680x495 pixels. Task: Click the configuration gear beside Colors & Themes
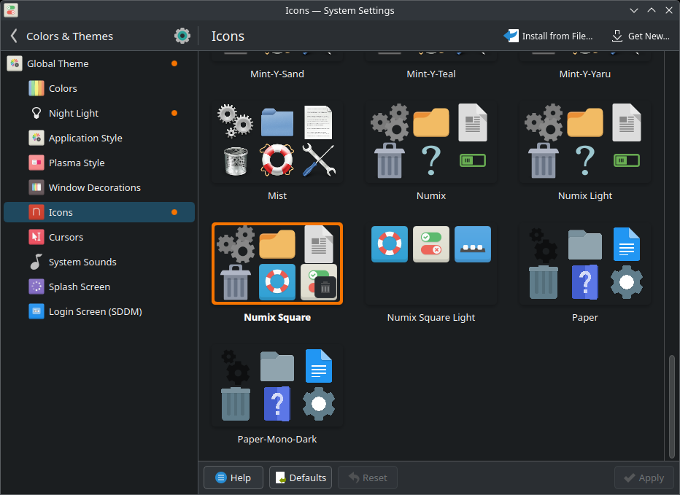point(182,35)
